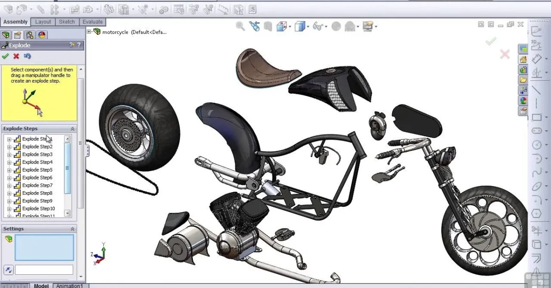Select the Trim Entities scissors tool
Image resolution: width=551 pixels, height=288 pixels.
(536, 230)
